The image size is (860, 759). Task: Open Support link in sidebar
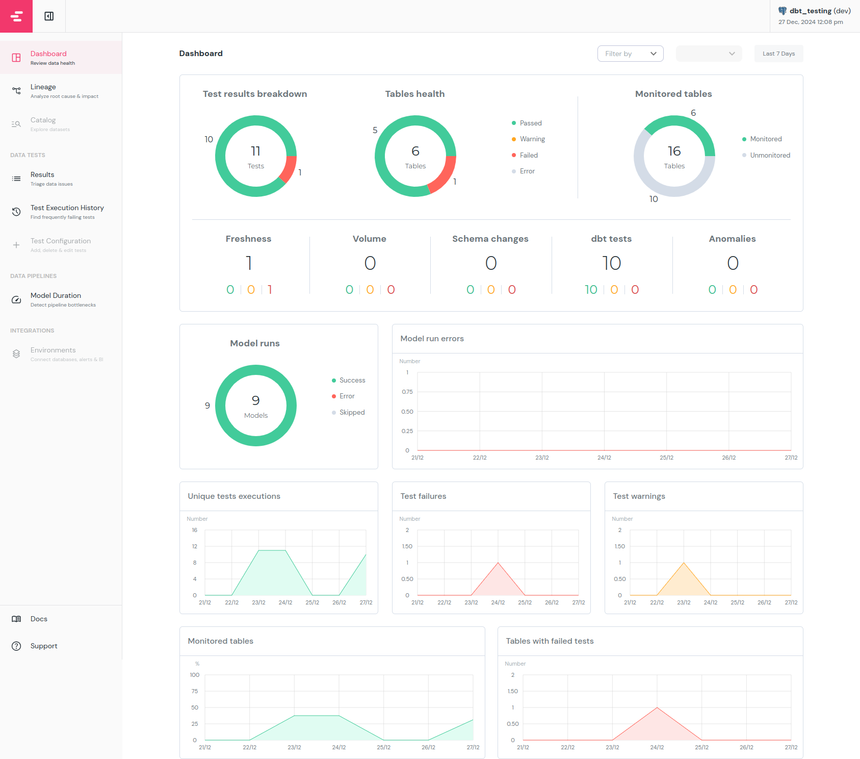(61, 646)
